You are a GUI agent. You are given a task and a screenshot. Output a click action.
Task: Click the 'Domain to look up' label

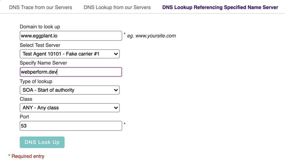(40, 27)
